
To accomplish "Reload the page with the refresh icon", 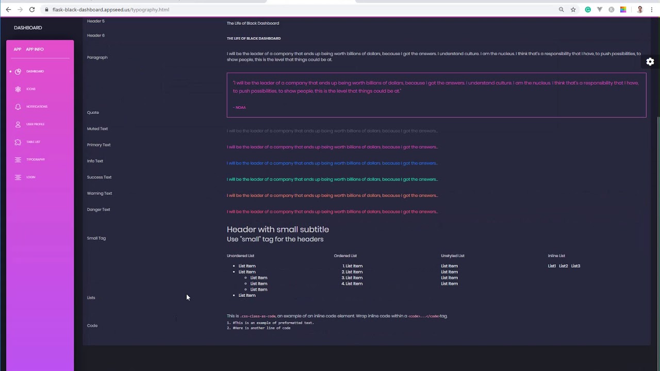I will (x=32, y=9).
